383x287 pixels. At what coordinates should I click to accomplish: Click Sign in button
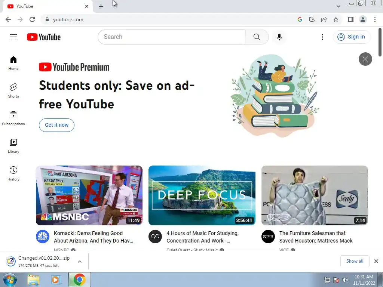coord(352,37)
